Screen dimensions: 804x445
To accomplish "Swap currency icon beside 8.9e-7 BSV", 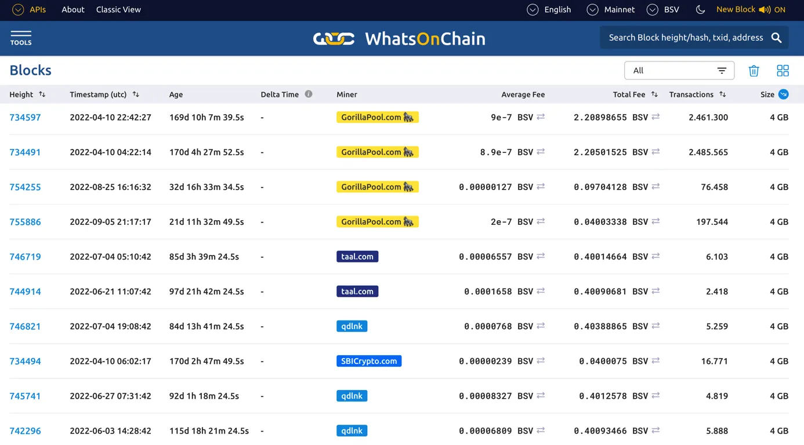I will point(541,152).
